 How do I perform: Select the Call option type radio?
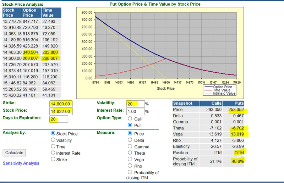130,118
